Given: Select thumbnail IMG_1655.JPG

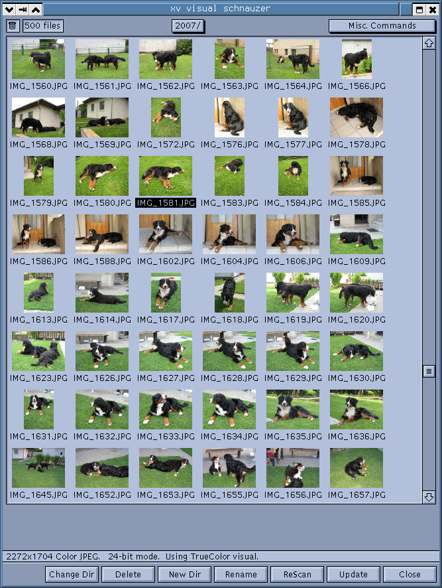Looking at the screenshot, I should (229, 468).
